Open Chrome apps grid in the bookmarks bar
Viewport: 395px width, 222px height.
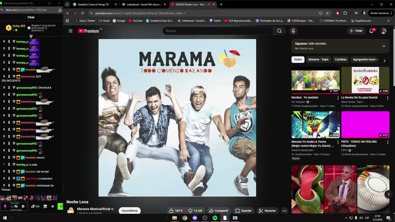[x=67, y=21]
